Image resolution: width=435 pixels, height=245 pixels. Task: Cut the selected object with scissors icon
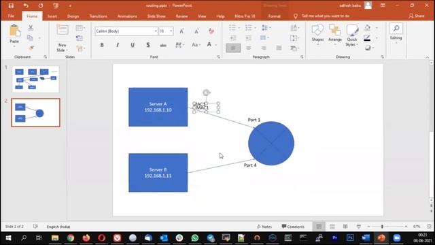coord(31,27)
